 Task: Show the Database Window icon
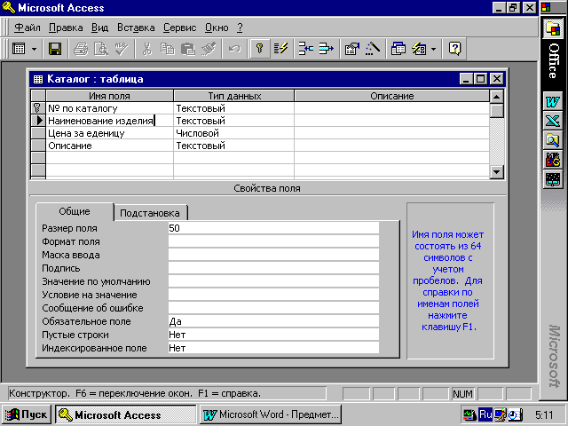(x=398, y=49)
